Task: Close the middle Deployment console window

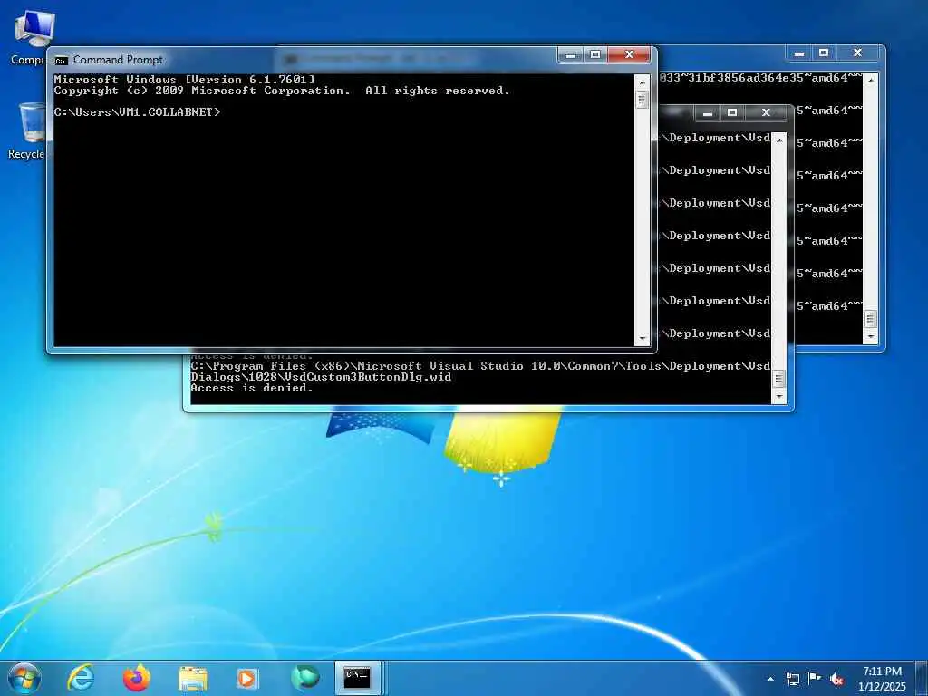Action: coord(766,112)
